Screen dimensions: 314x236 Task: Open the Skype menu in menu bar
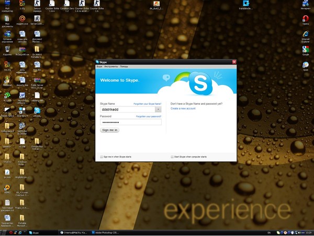pos(99,67)
